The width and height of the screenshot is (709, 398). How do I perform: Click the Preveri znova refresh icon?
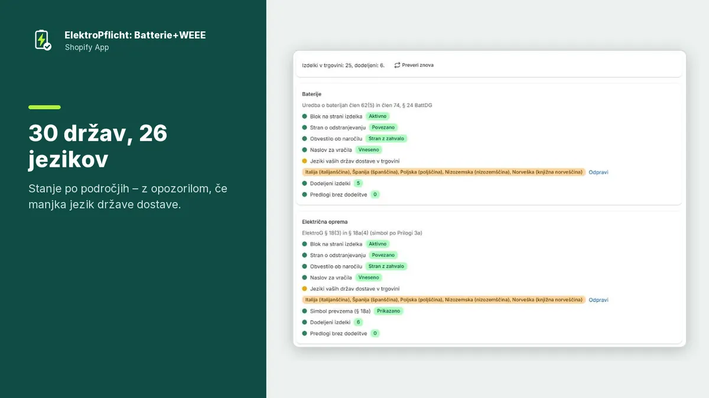click(x=397, y=65)
